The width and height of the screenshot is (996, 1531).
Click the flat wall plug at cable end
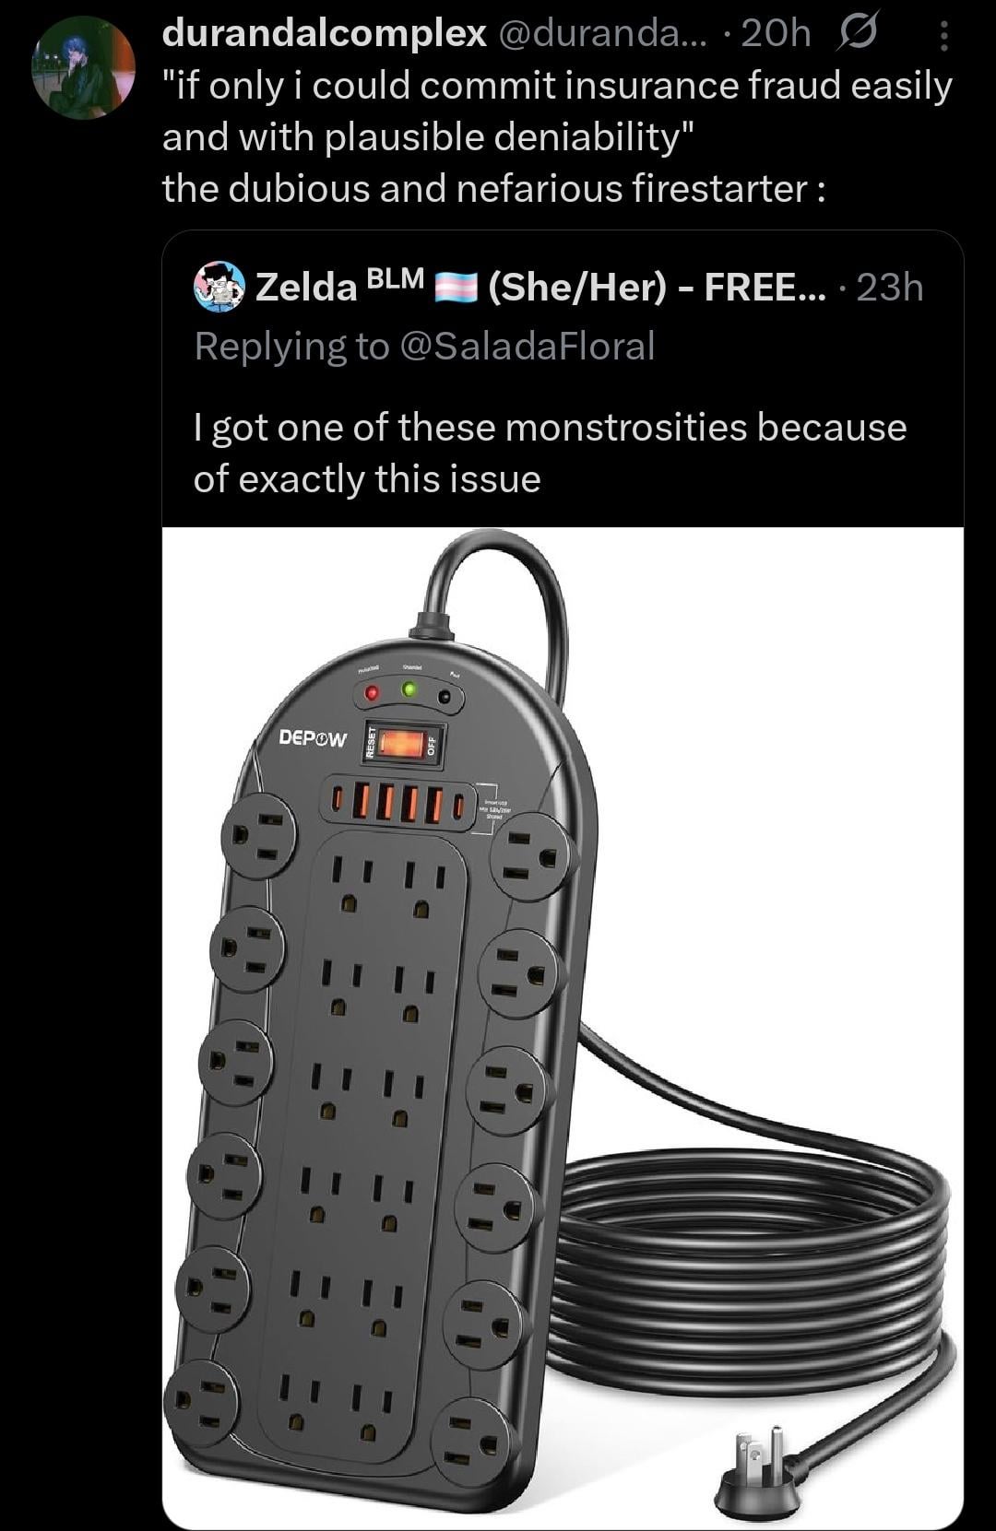point(758,1477)
